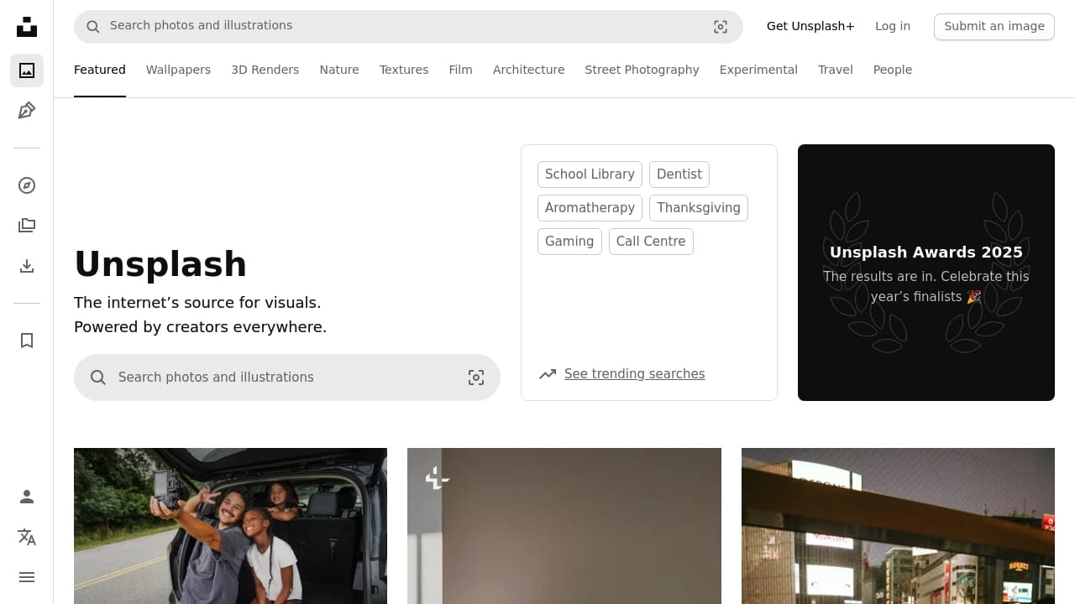Screen dimensions: 1075x604
Task: Click the Downloads icon in the sidebar
Action: (x=26, y=266)
